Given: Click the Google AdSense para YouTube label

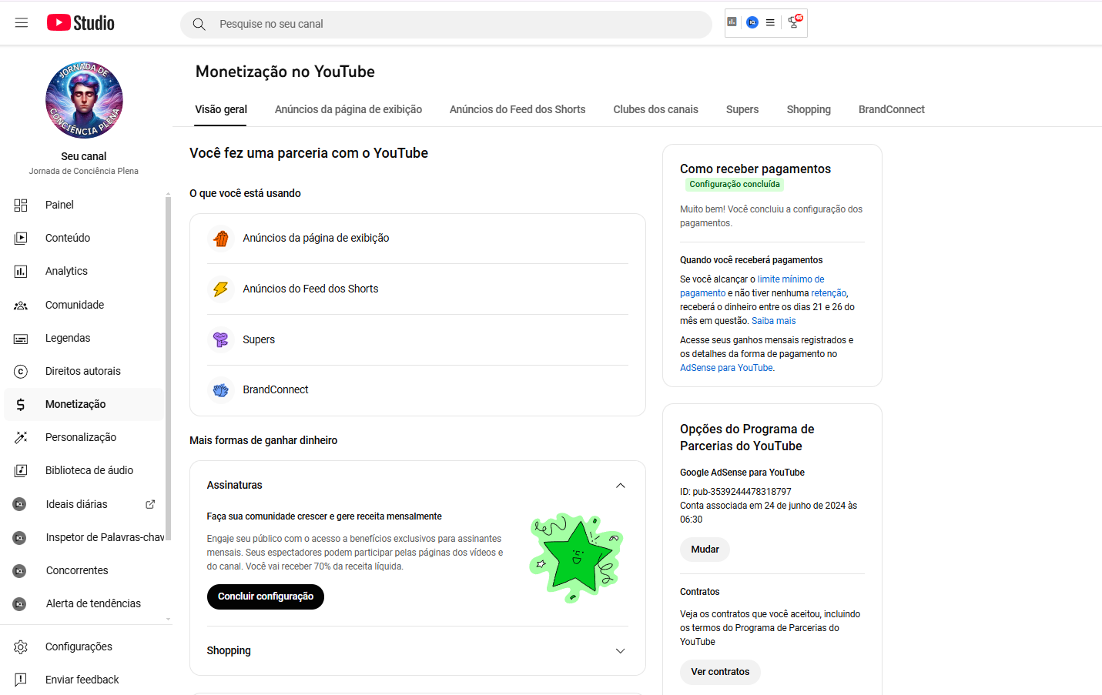Looking at the screenshot, I should pyautogui.click(x=742, y=473).
